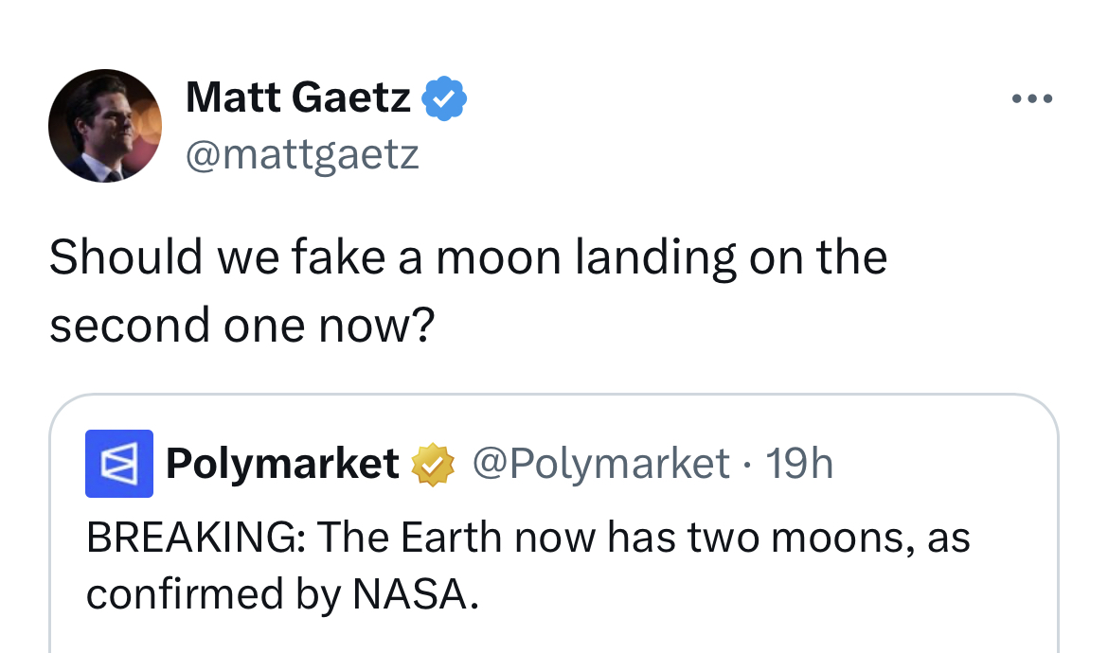Click the word NASA in quoted post
The height and width of the screenshot is (653, 1108).
(410, 593)
